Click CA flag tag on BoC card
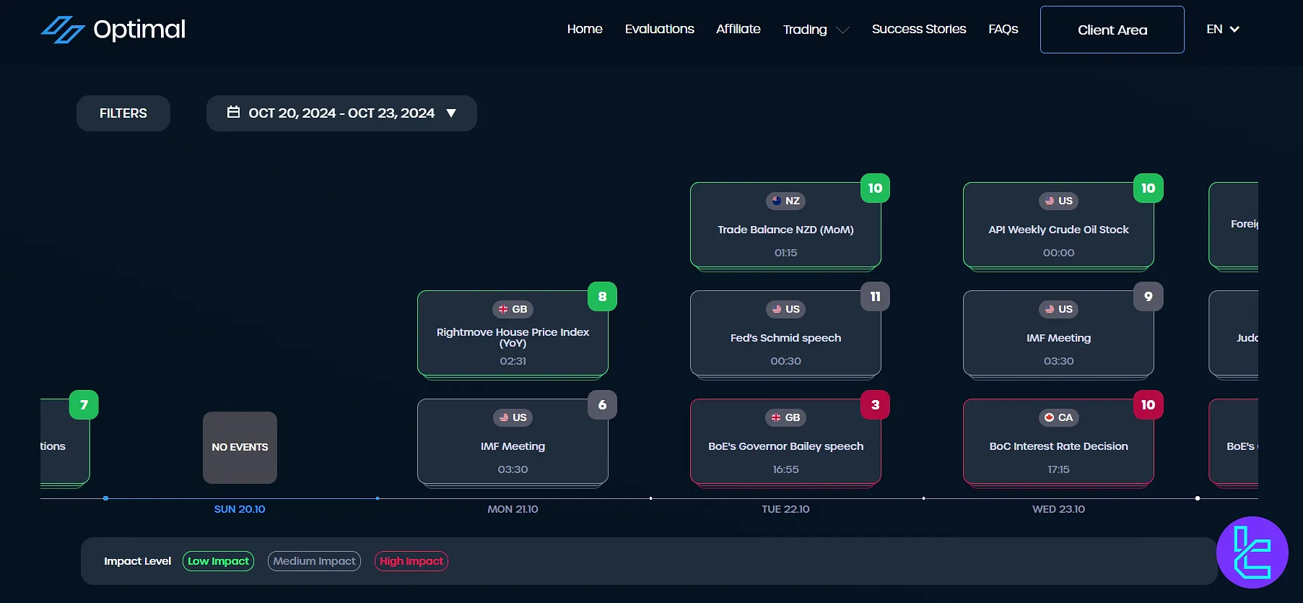 [x=1058, y=417]
